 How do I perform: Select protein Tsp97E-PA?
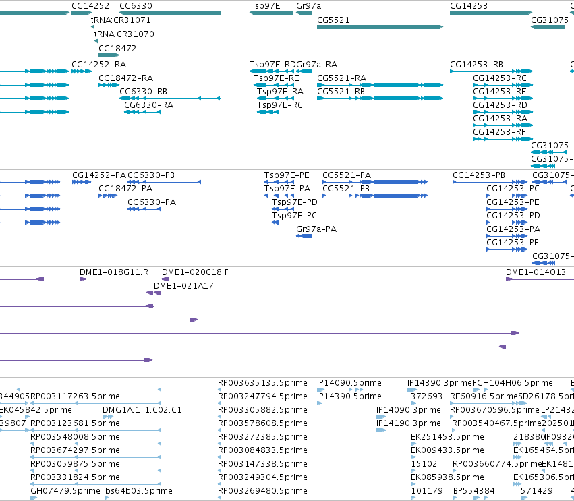point(287,189)
